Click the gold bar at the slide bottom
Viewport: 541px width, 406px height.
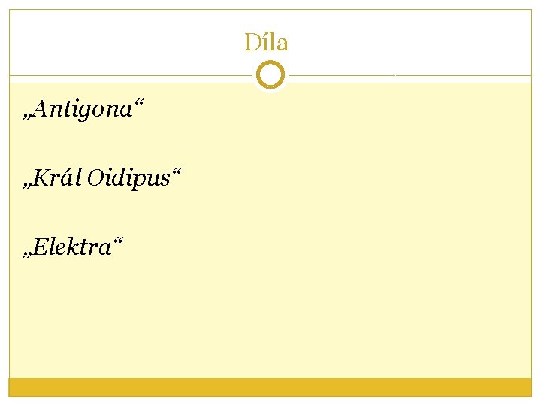[x=270, y=386]
